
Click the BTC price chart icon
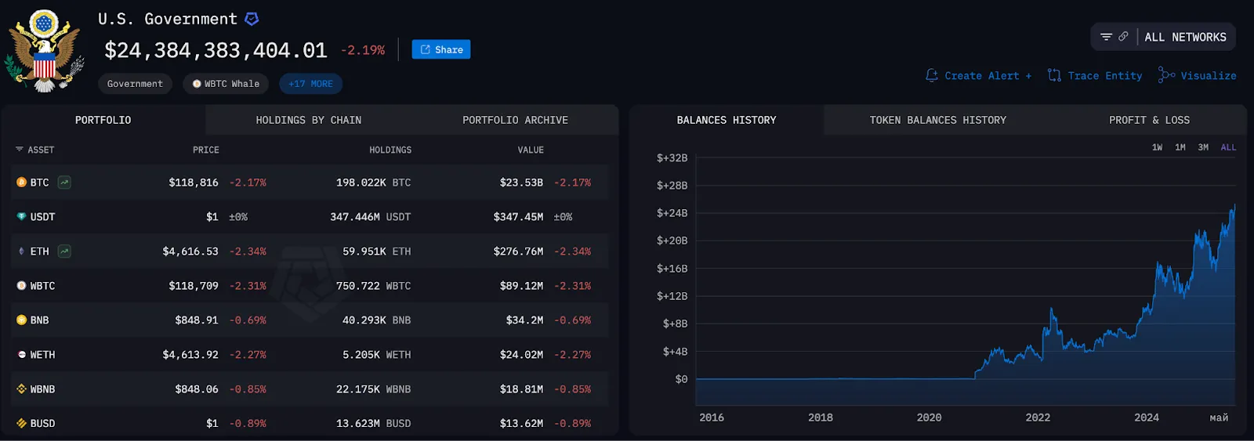(64, 183)
